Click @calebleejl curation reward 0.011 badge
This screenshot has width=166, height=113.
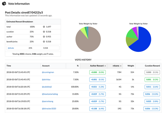pos(152,87)
